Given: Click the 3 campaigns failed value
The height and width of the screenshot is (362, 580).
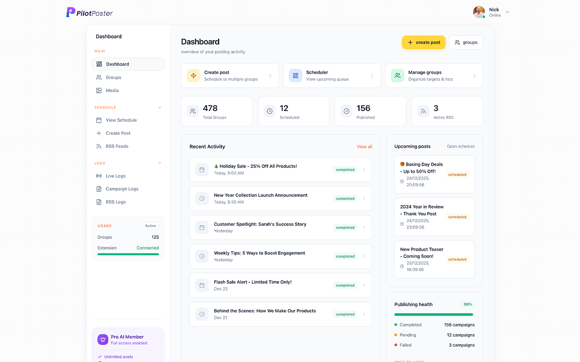Looking at the screenshot, I should click(x=462, y=345).
